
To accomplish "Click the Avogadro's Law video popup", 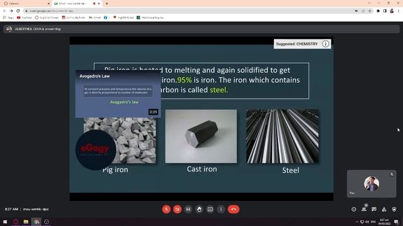I will 118,94.
